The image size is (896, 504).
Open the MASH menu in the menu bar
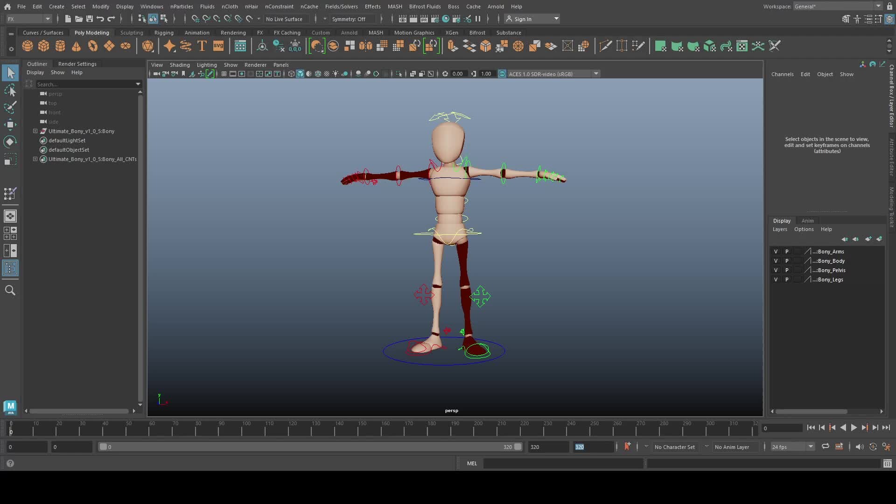click(395, 6)
